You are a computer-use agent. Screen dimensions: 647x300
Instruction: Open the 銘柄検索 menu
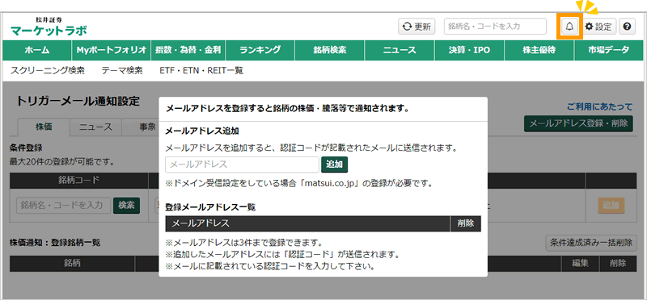(330, 50)
